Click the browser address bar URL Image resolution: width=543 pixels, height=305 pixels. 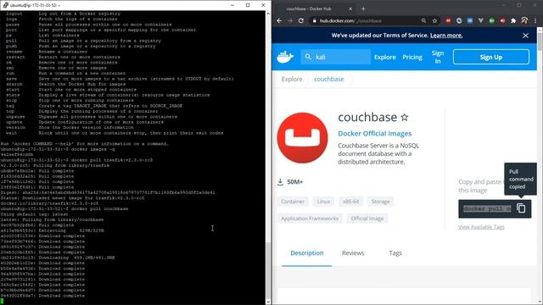(x=350, y=20)
